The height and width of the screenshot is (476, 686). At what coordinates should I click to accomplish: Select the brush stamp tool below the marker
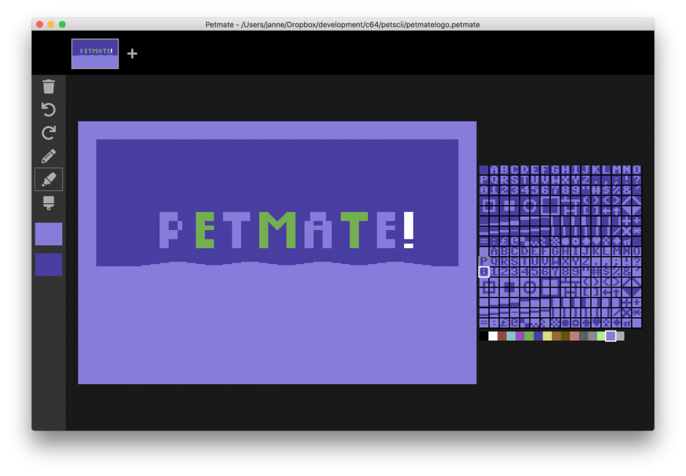pos(48,202)
